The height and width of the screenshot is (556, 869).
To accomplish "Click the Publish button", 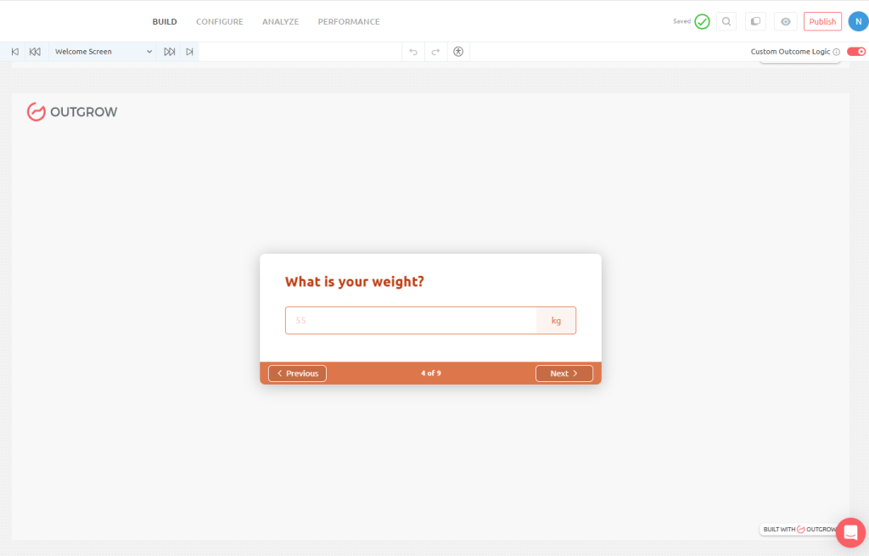I will 822,21.
